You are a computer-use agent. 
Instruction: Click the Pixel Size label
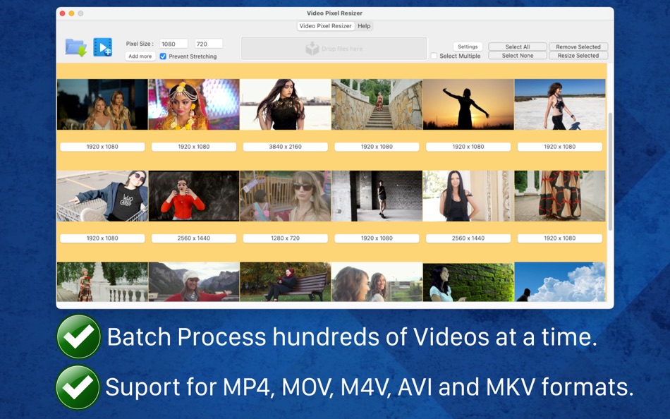click(x=140, y=44)
